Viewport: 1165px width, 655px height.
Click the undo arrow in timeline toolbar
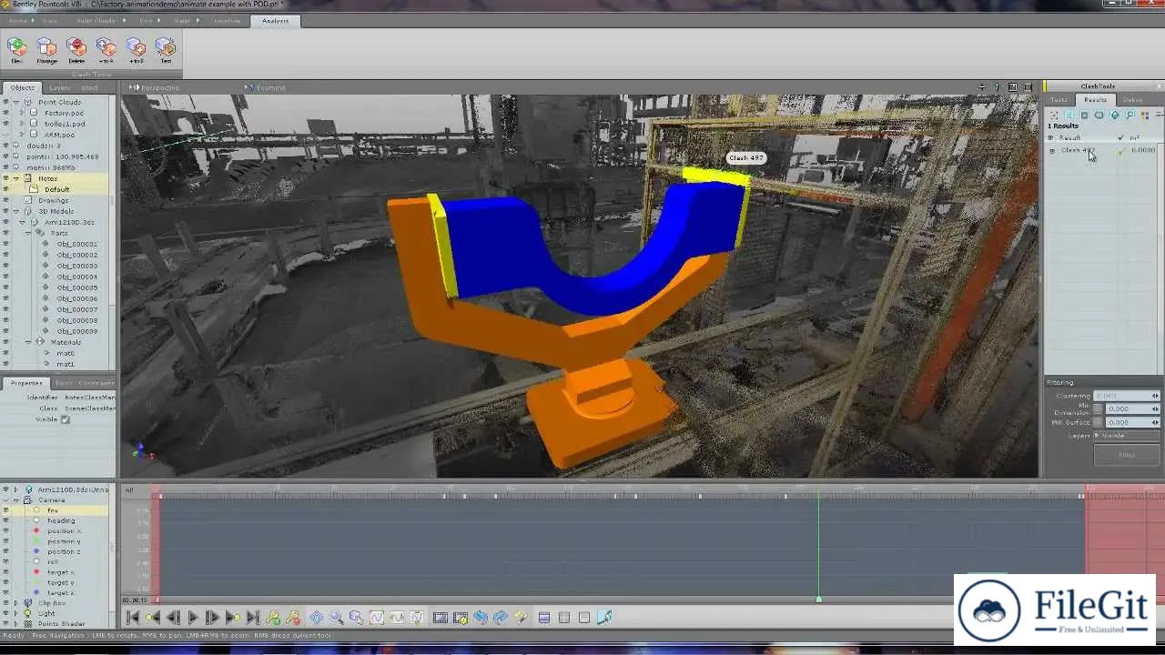481,618
